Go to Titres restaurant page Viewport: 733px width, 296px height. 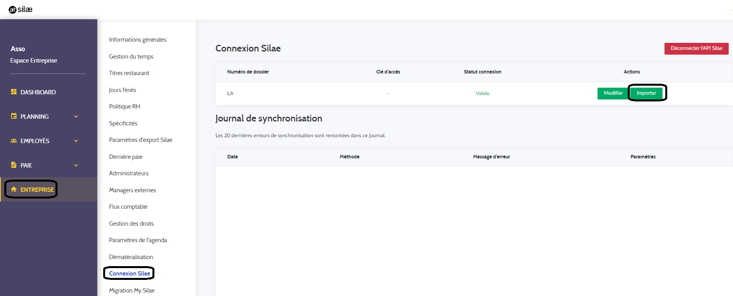coord(129,73)
